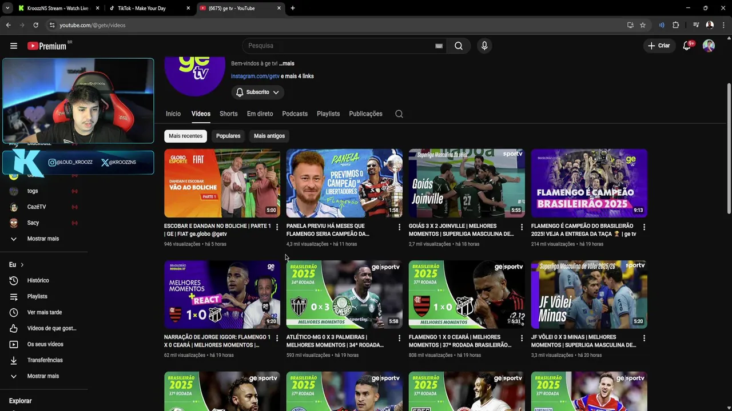Image resolution: width=732 pixels, height=411 pixels.
Task: Open the on-screen keyboard icon in search
Action: coord(439,46)
